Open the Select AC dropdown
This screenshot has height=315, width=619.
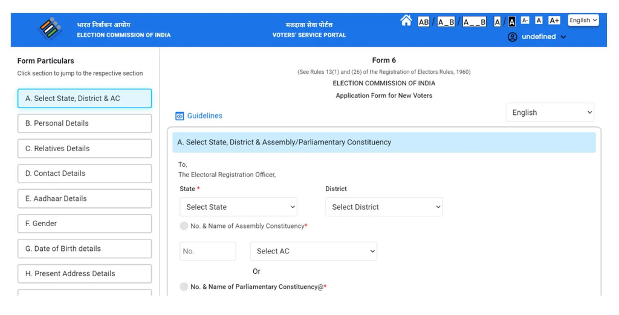[x=314, y=251]
